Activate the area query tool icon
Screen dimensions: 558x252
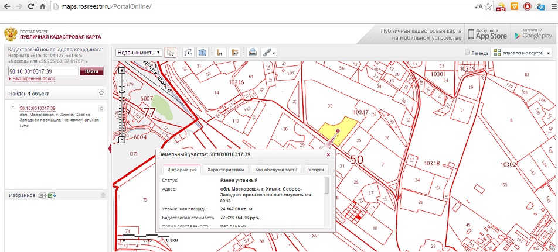tap(202, 53)
